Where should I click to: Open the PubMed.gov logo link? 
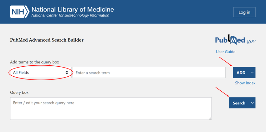pyautogui.click(x=235, y=40)
